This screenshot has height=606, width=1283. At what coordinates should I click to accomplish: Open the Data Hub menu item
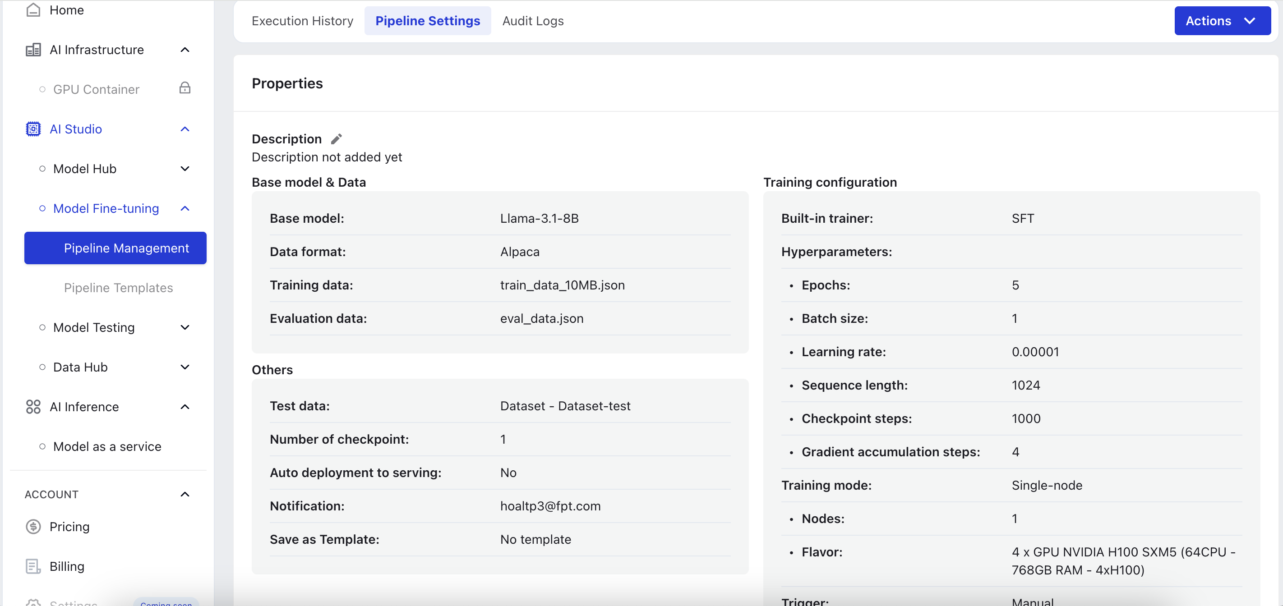tap(80, 367)
